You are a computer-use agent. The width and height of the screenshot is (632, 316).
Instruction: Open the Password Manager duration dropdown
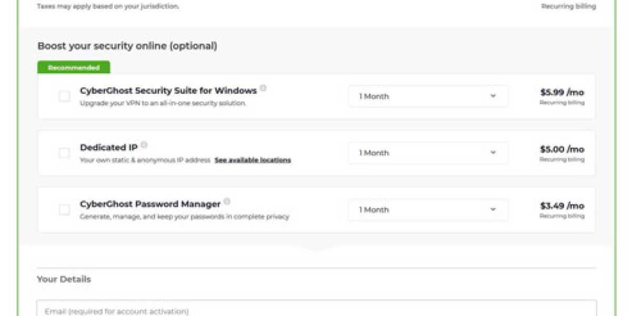point(428,210)
